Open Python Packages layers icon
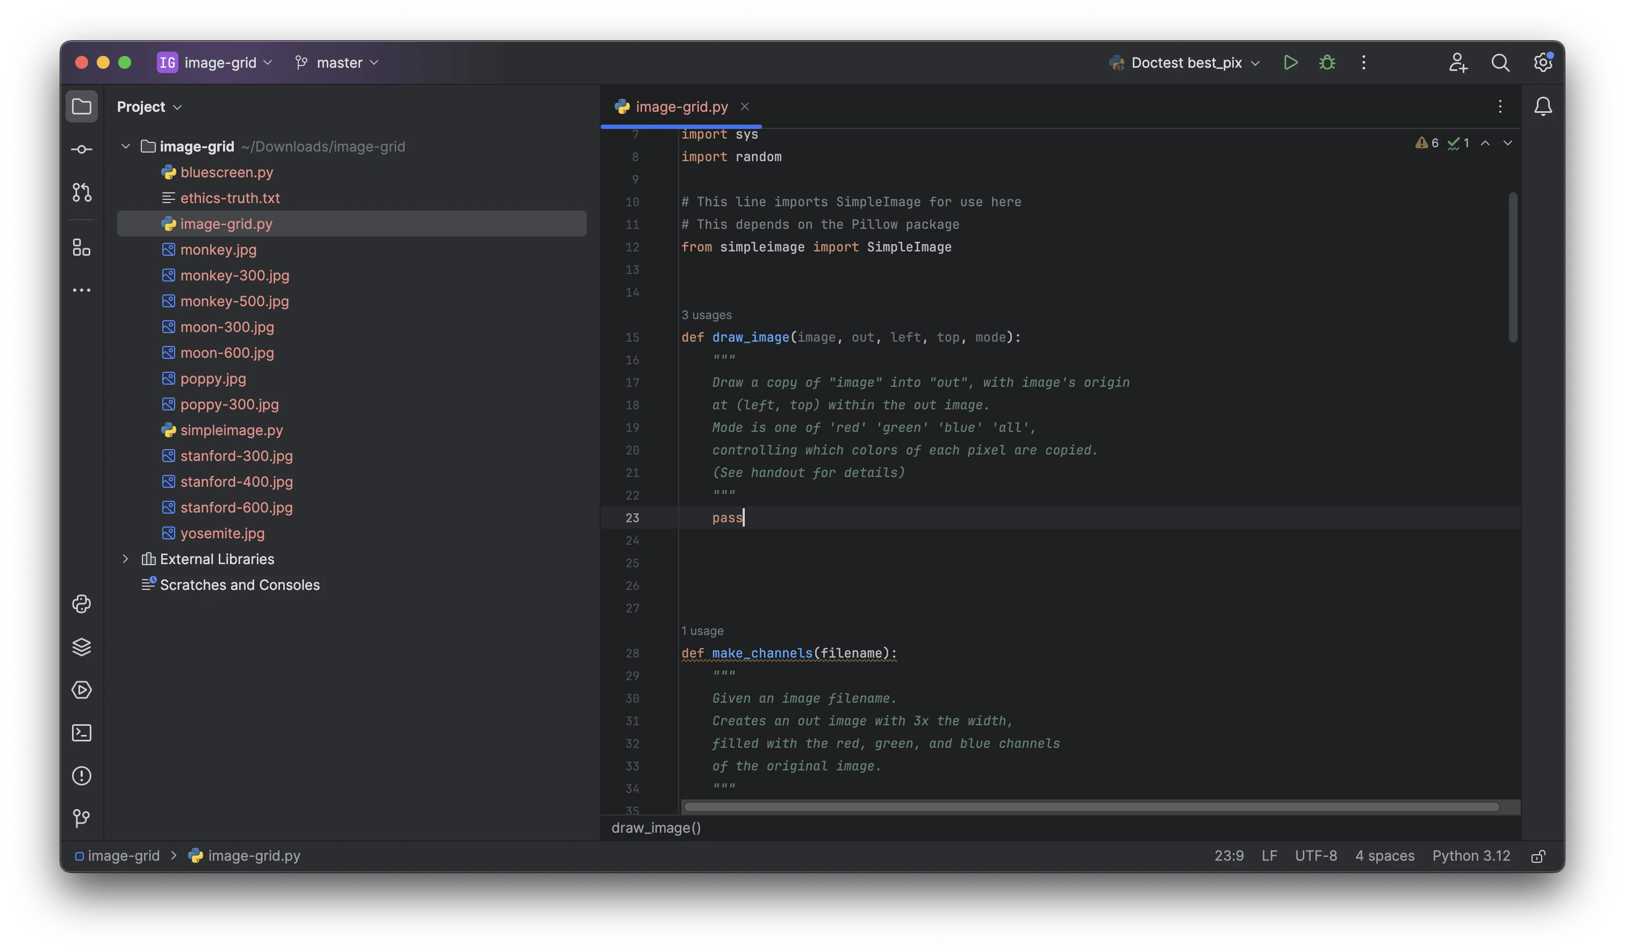Image resolution: width=1625 pixels, height=952 pixels. [x=82, y=647]
